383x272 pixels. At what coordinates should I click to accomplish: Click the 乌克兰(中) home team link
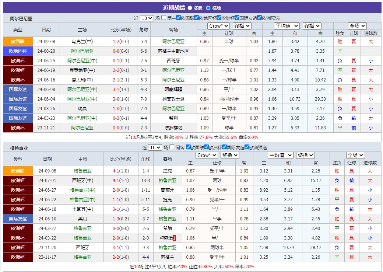[83, 41]
